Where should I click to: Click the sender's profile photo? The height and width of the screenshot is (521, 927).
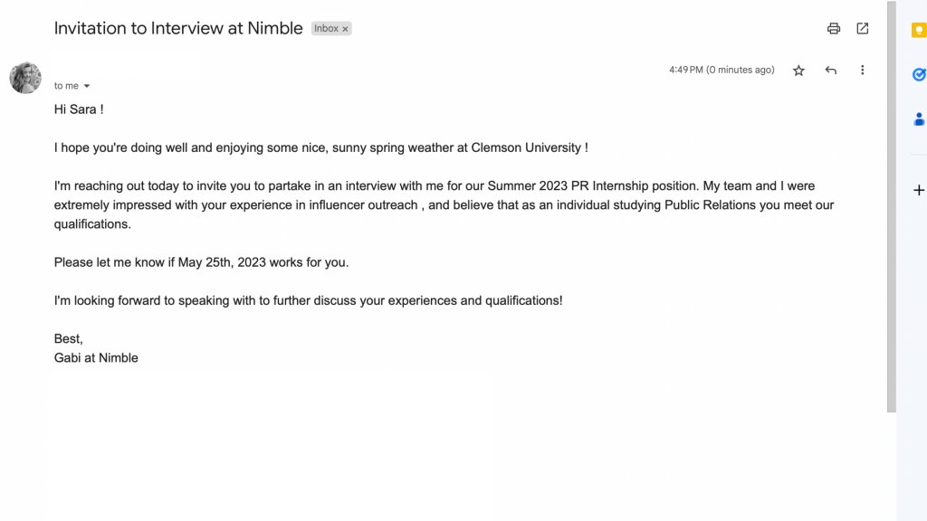[25, 78]
